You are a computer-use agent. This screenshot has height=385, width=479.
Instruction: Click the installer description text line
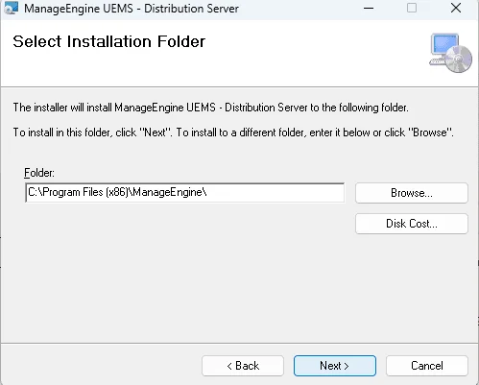(210, 108)
